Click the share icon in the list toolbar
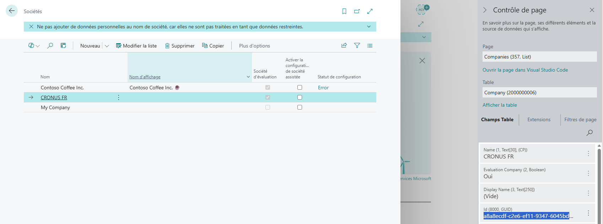Screen dimensions: 603x224 click(x=344, y=45)
